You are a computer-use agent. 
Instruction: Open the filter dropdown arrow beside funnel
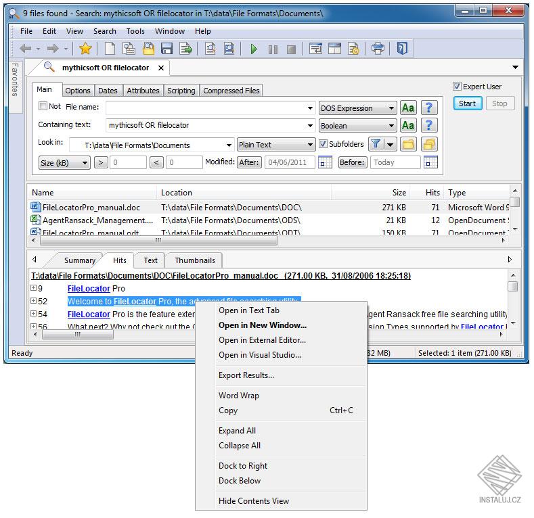click(x=391, y=144)
